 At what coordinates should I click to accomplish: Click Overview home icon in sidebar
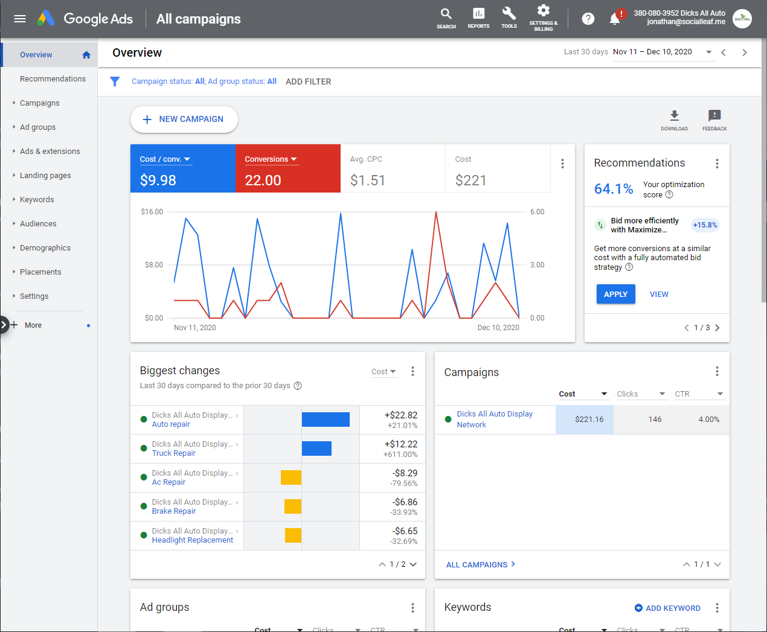[x=86, y=55]
